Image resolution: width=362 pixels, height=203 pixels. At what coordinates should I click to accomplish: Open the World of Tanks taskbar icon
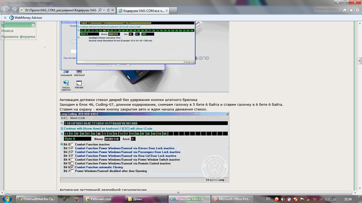click(x=64, y=199)
